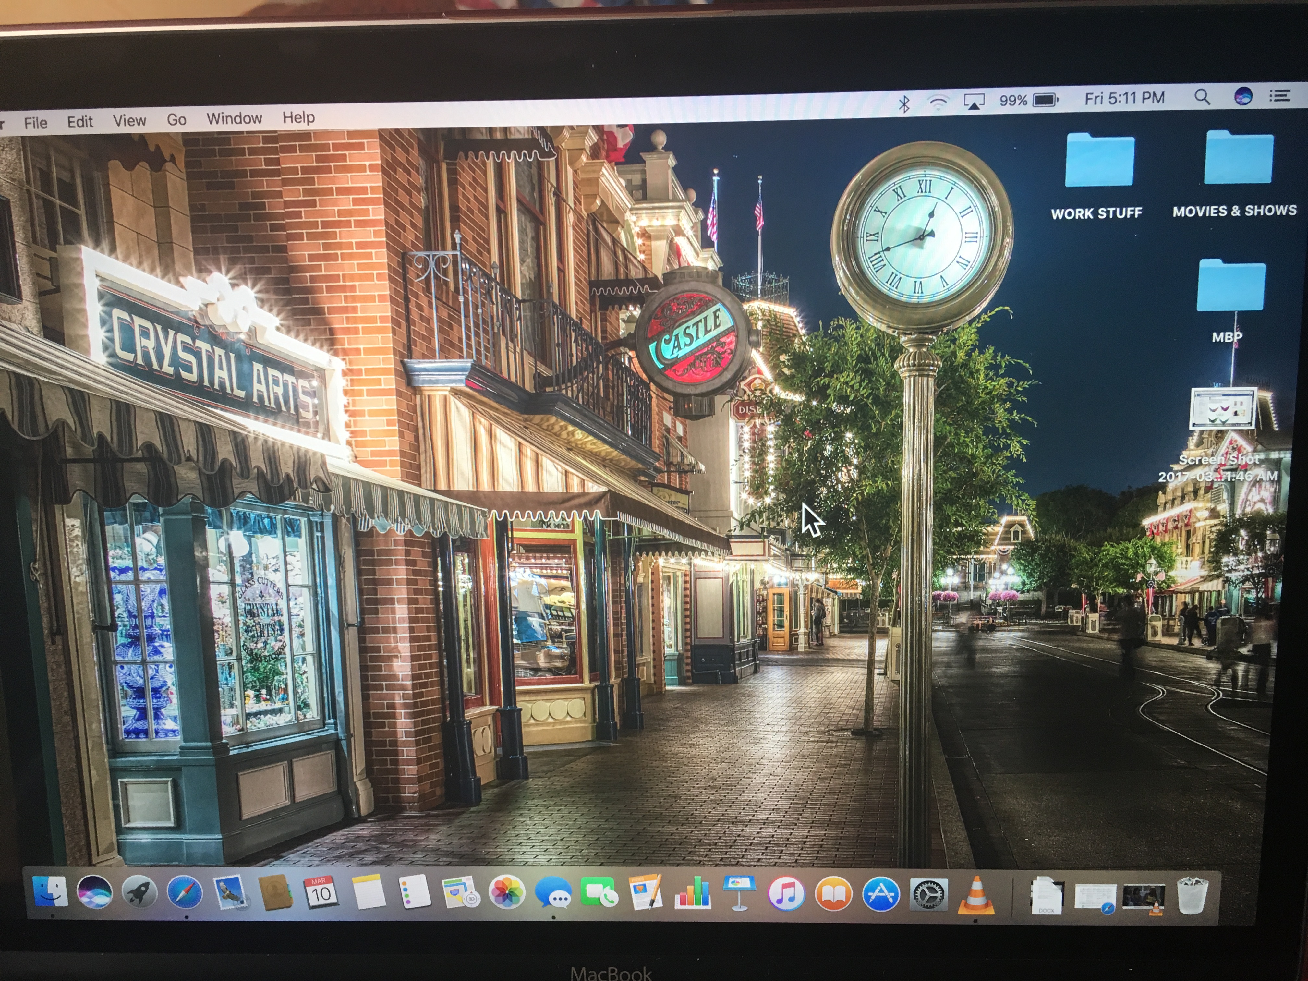Image resolution: width=1308 pixels, height=981 pixels.
Task: Open the AirPlay display menu
Action: (975, 102)
